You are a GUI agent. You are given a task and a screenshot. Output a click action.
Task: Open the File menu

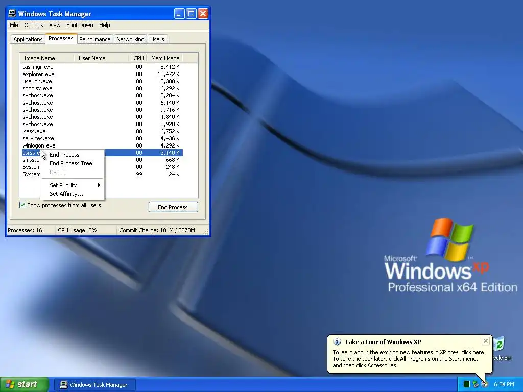click(x=14, y=25)
